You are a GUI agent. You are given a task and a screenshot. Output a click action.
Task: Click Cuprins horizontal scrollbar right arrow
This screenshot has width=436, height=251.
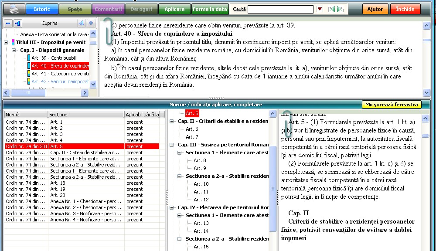(x=85, y=92)
